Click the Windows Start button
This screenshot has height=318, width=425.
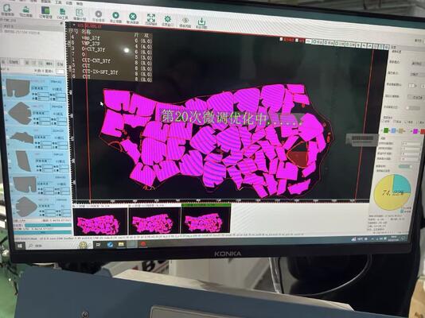pyautogui.click(x=20, y=246)
